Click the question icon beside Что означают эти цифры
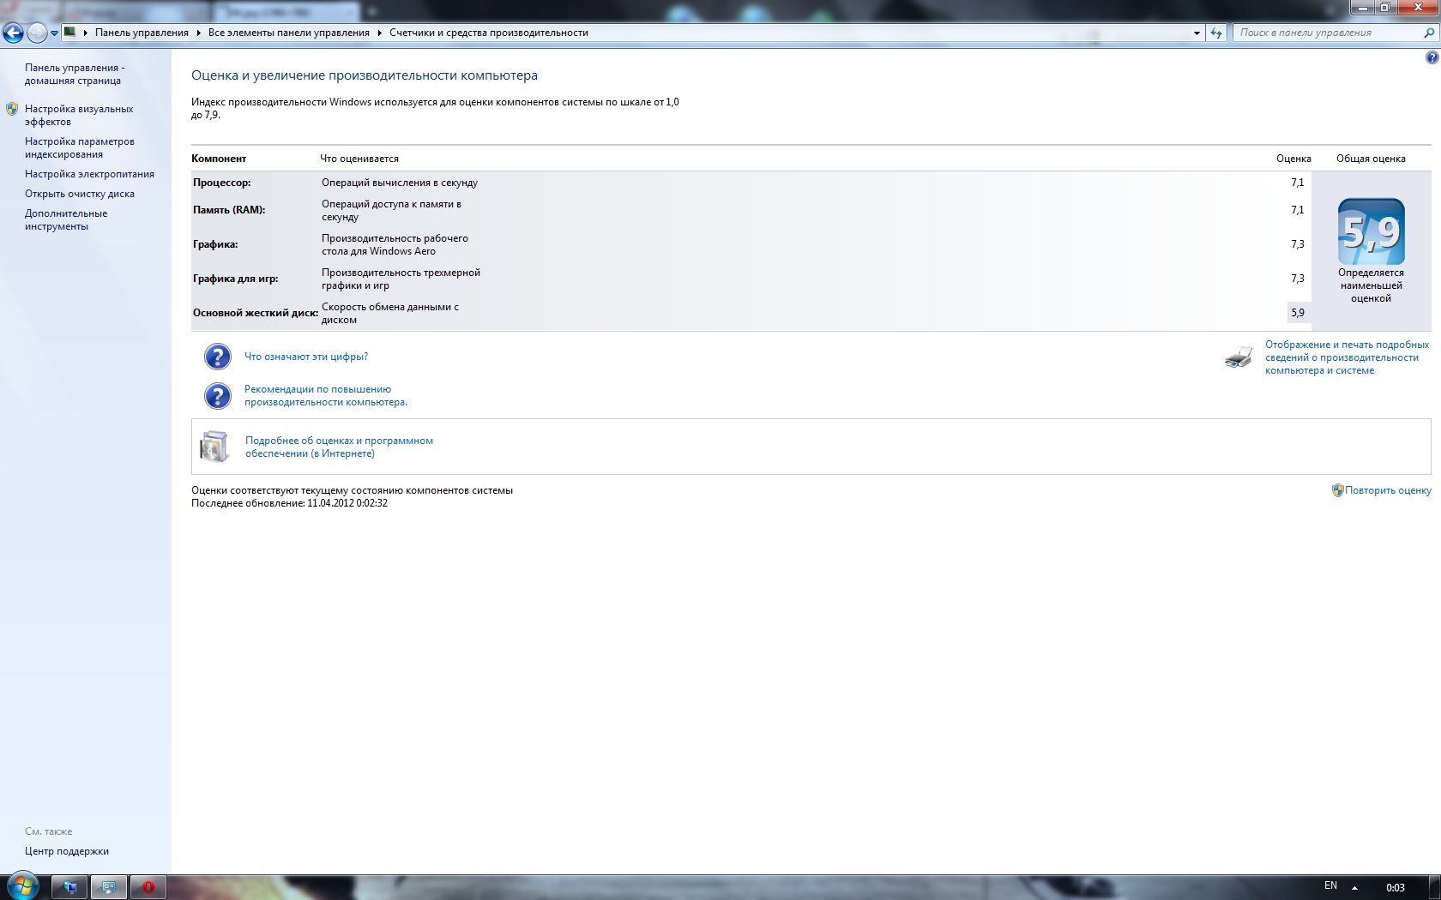Viewport: 1441px width, 900px height. point(218,357)
